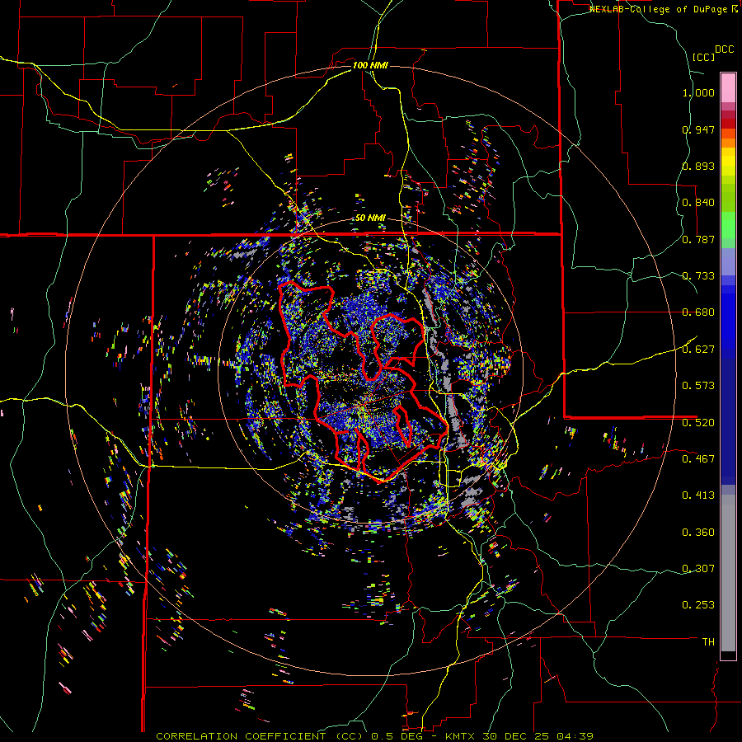Select the 0.573 legend value
742x742 pixels.
698,386
